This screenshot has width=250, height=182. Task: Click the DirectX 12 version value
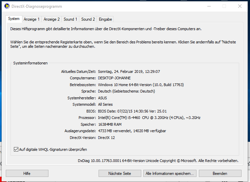coord(106,138)
